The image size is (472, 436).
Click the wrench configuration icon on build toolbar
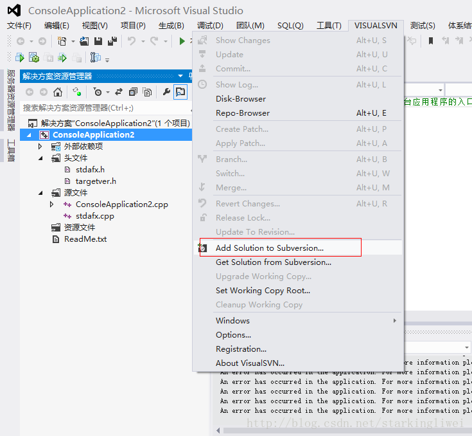(x=96, y=57)
